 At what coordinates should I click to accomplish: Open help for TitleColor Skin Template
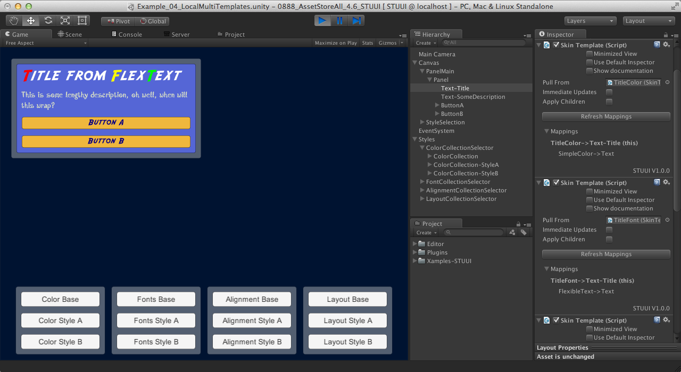(657, 45)
